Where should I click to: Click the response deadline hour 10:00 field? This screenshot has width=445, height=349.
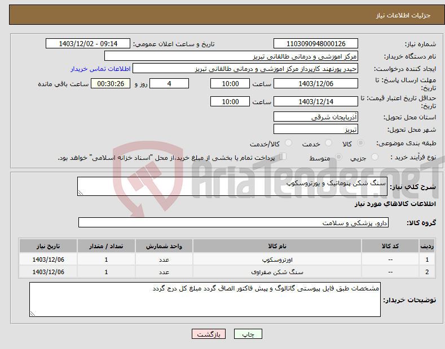point(230,83)
